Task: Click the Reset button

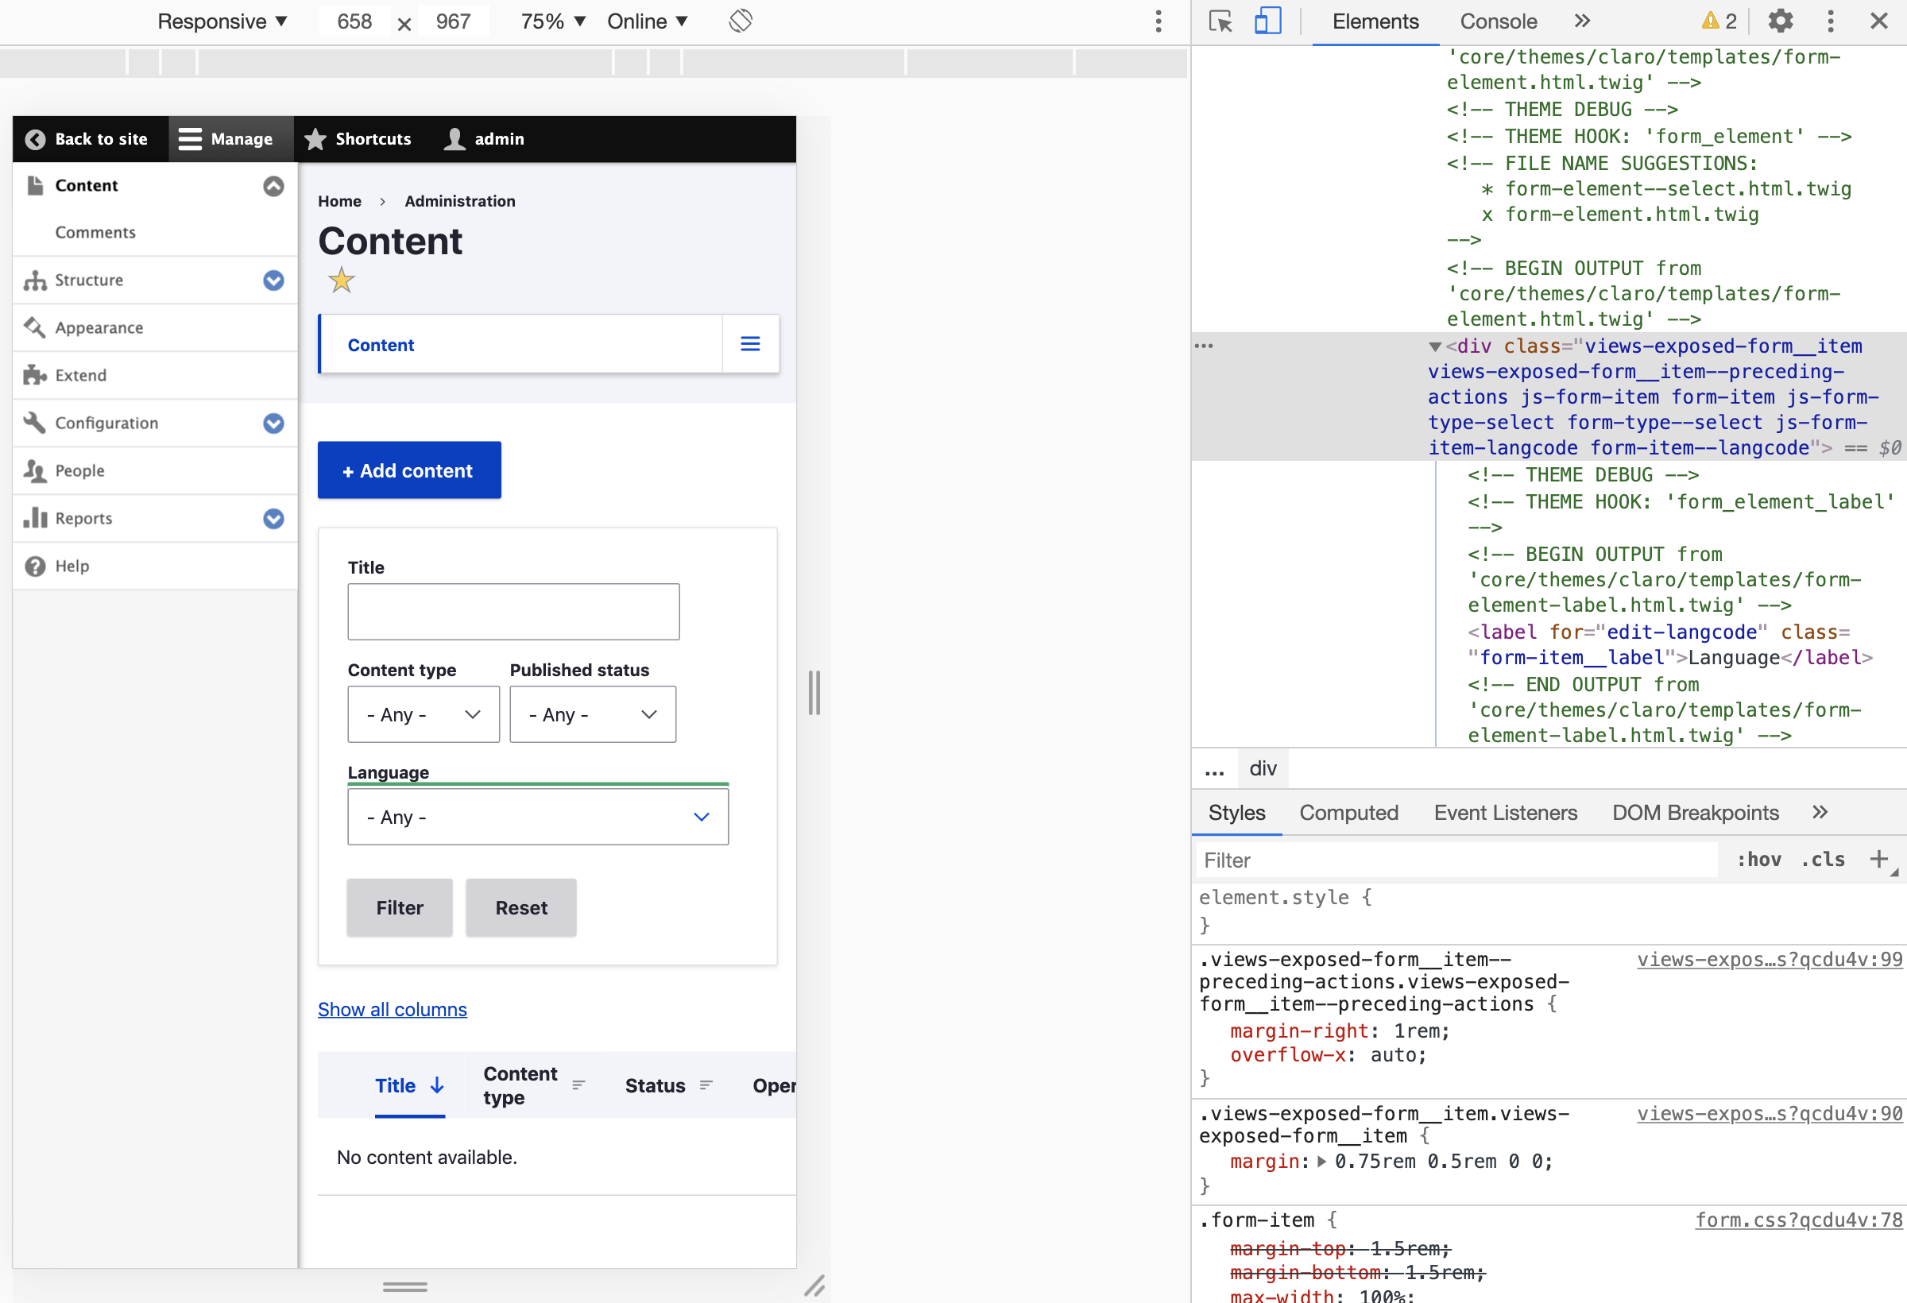Action: pos(521,907)
